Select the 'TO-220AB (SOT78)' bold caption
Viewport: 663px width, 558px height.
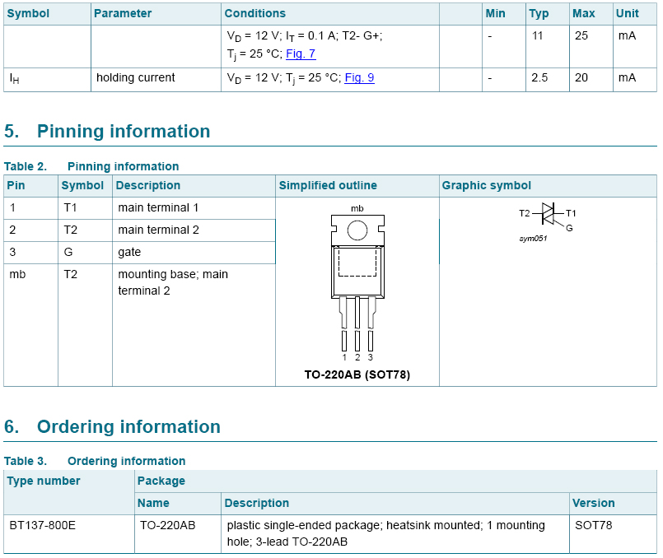coord(357,374)
